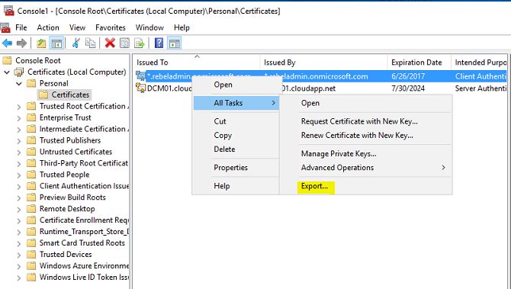
Task: Click the Copy toolbar icon
Action: (90, 43)
